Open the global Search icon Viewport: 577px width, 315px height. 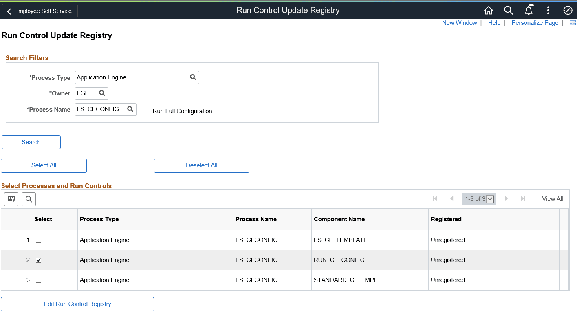tap(509, 10)
